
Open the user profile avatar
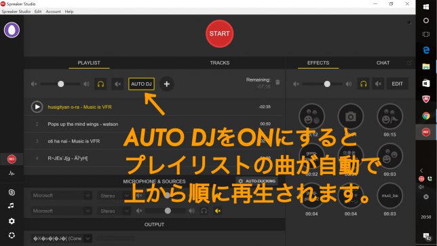tap(12, 30)
